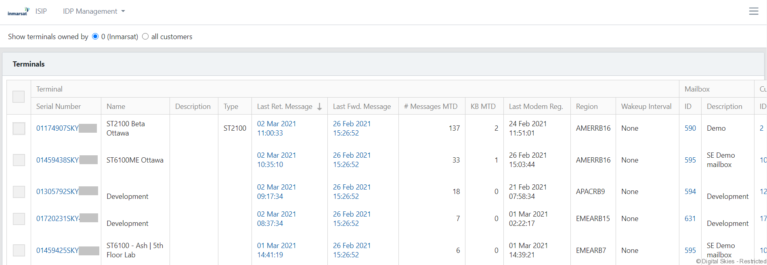Click the Inmarsat logo icon
The height and width of the screenshot is (265, 767).
click(19, 11)
